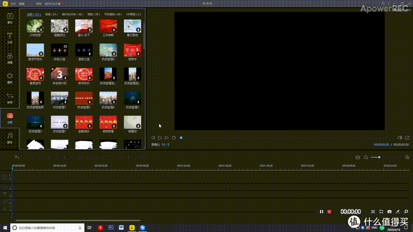The height and width of the screenshot is (232, 413).
Task: Open the 滤镜 filters panel in sidebar
Action: (9, 58)
